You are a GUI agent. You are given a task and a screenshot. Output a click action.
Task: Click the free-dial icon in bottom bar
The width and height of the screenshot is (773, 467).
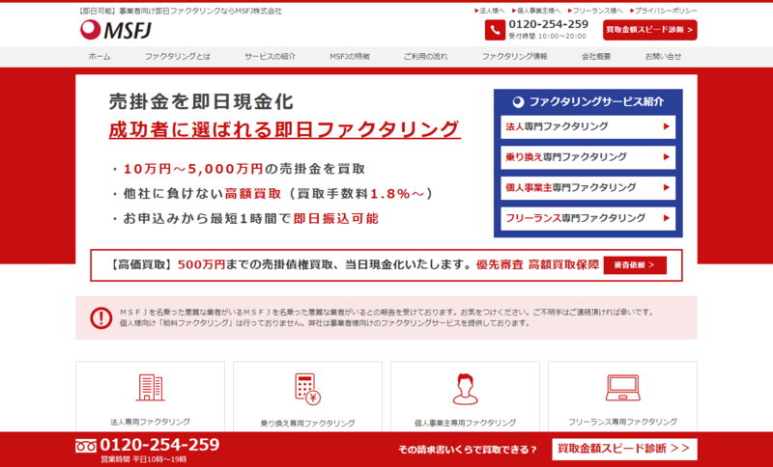pos(86,447)
